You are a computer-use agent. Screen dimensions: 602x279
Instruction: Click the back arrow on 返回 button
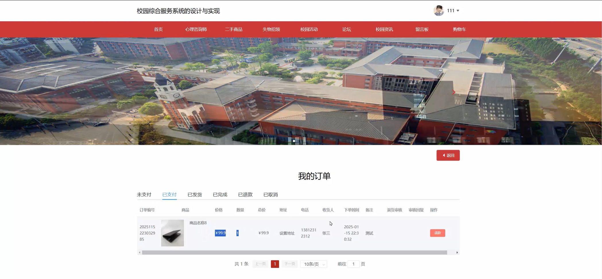(x=444, y=155)
